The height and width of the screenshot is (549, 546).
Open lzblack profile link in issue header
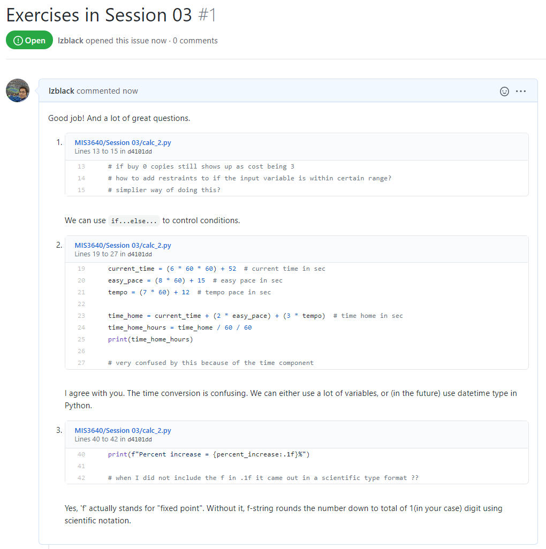tap(71, 41)
